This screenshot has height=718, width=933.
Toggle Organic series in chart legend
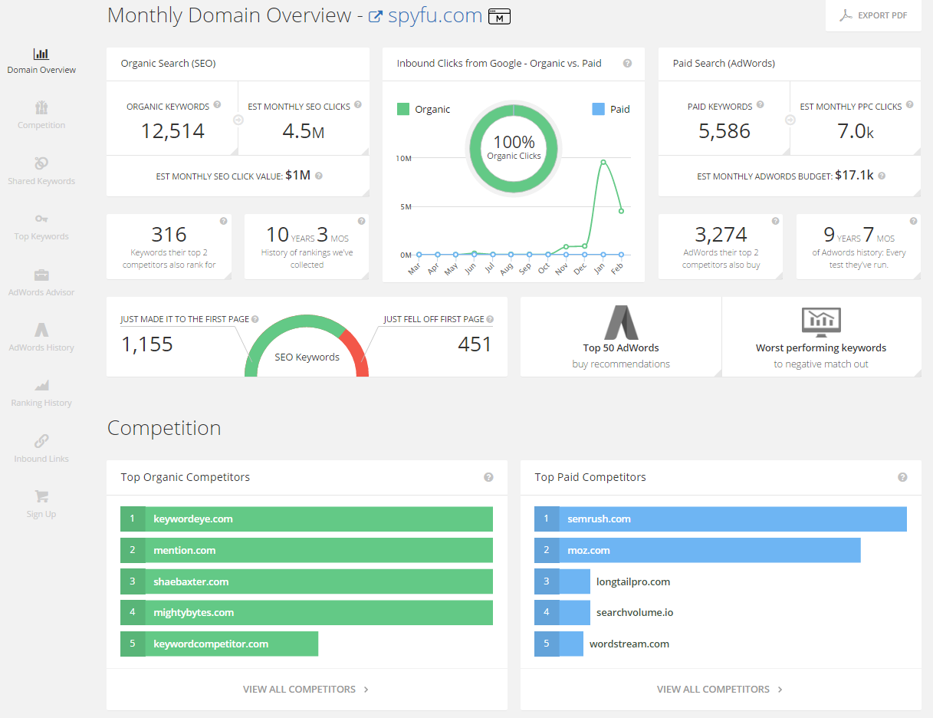click(423, 109)
